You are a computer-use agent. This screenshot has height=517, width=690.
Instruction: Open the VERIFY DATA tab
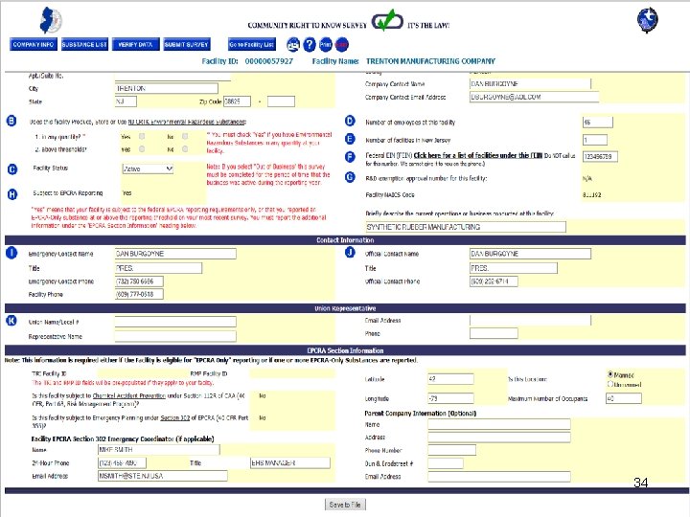click(135, 44)
